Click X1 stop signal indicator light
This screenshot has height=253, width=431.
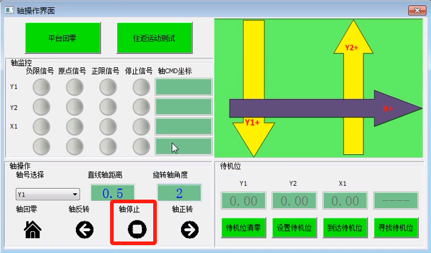pos(141,127)
